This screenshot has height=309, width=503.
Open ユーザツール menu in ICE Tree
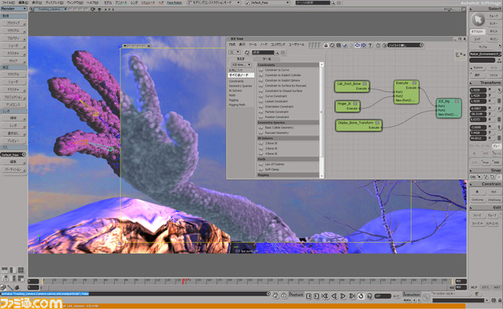(x=297, y=45)
